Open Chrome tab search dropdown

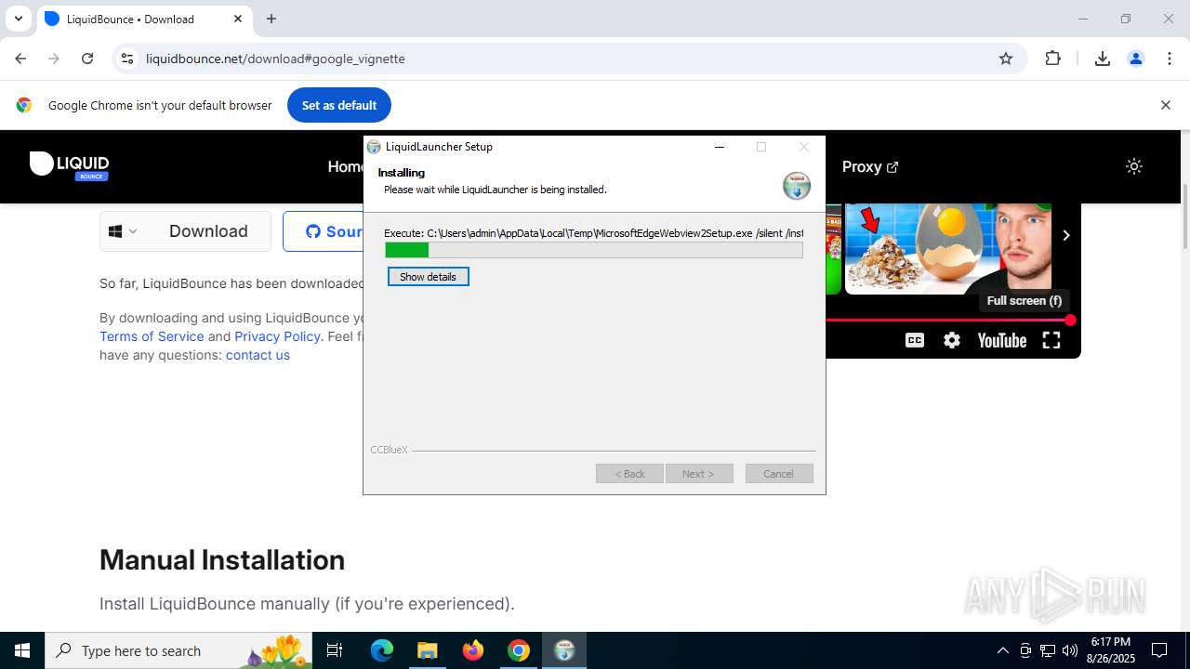(x=18, y=19)
